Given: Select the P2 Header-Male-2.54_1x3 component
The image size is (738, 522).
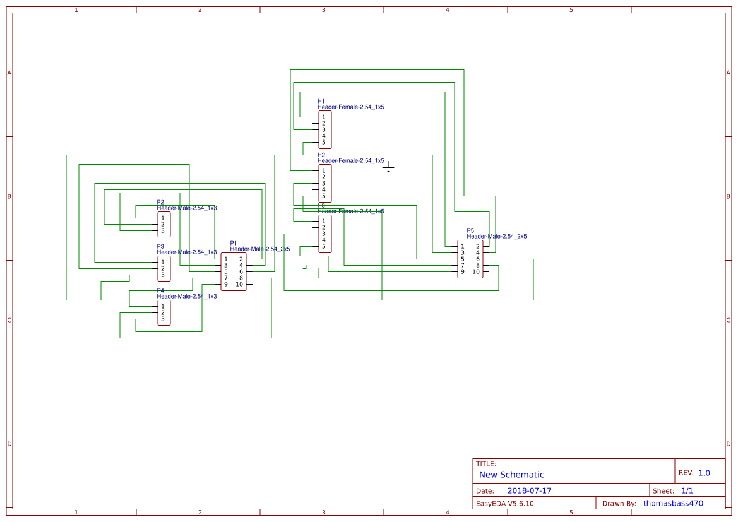Looking at the screenshot, I should (x=164, y=223).
